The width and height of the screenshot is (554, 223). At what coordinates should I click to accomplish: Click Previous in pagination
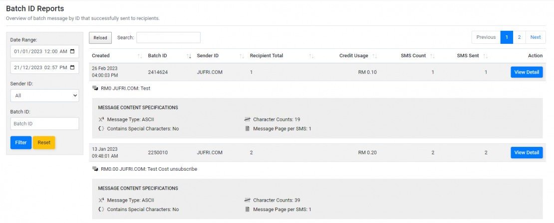pos(486,37)
